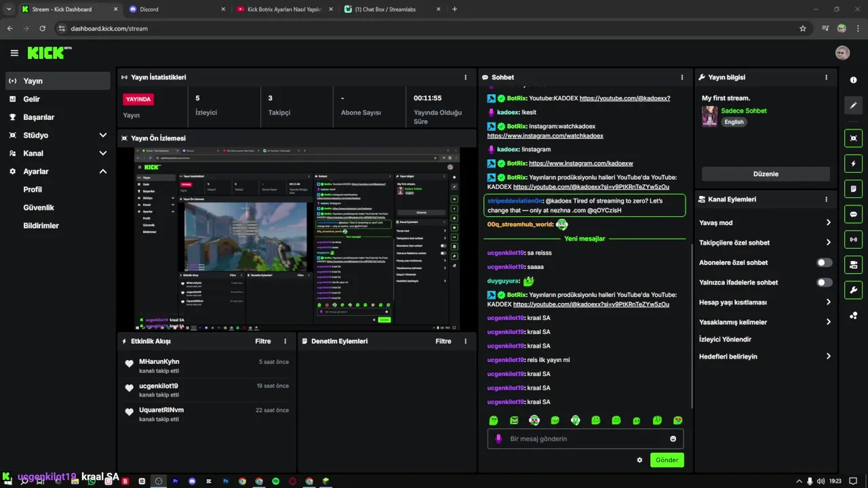Click the Düzenle button
Viewport: 868px width, 488px height.
point(766,174)
